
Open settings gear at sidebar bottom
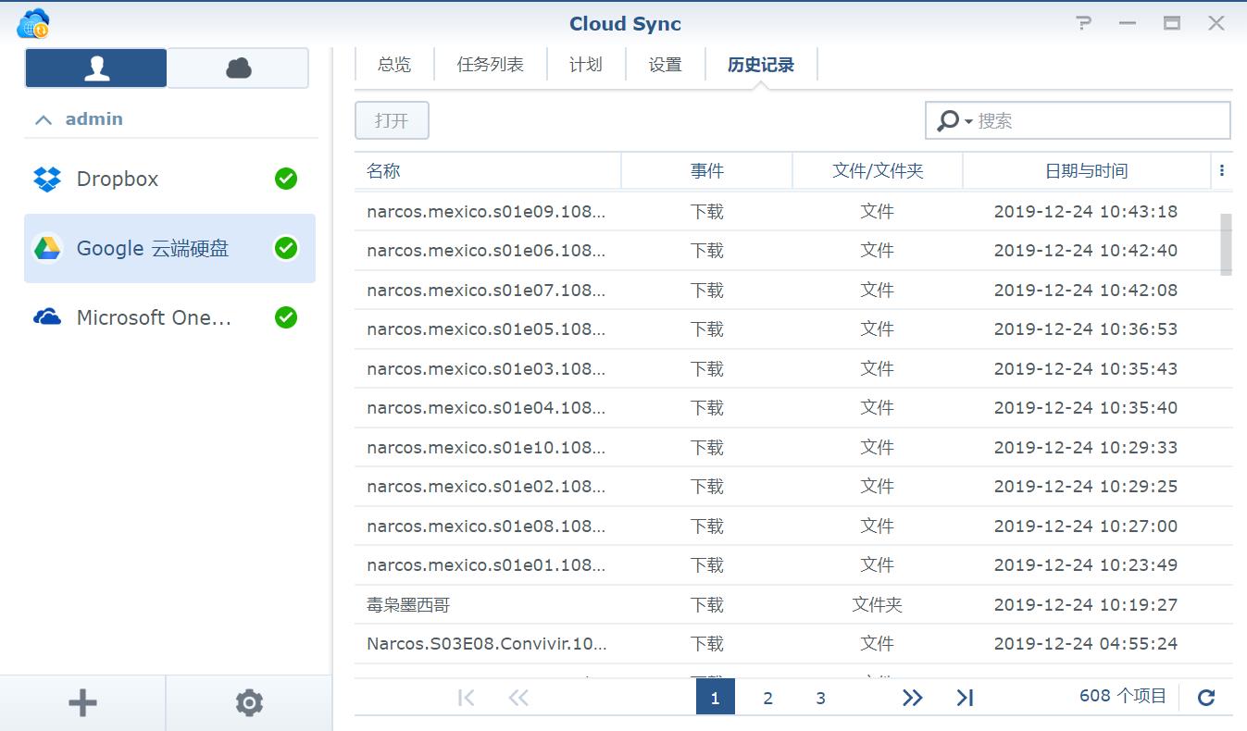pos(249,703)
